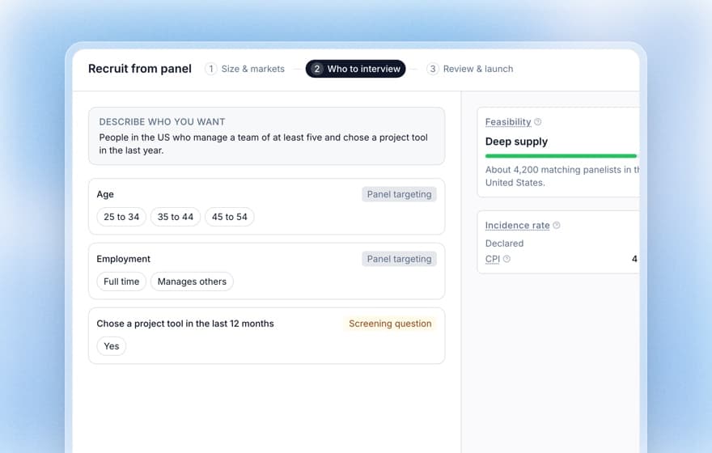Edit the Describe who you want text box
712x453 pixels.
pyautogui.click(x=266, y=136)
